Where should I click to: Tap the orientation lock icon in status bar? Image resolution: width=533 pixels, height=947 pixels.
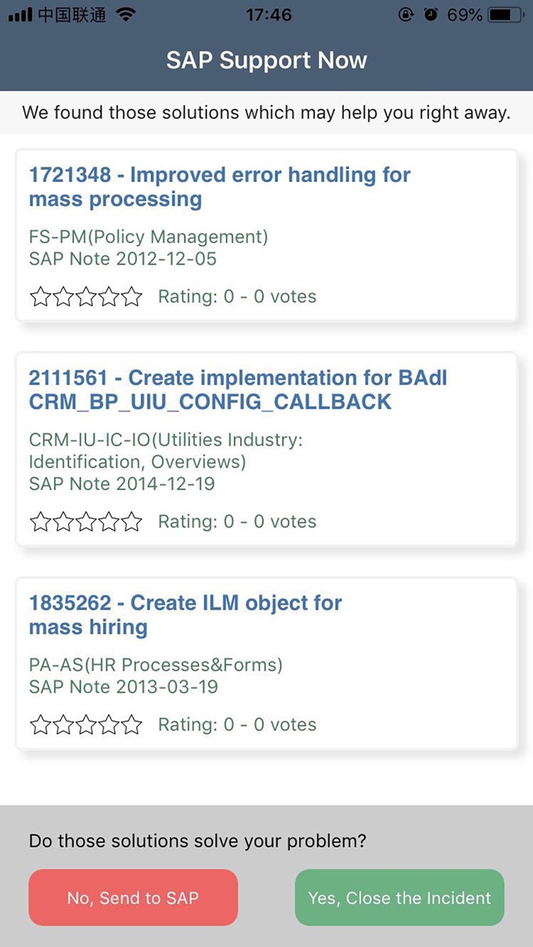pyautogui.click(x=404, y=12)
